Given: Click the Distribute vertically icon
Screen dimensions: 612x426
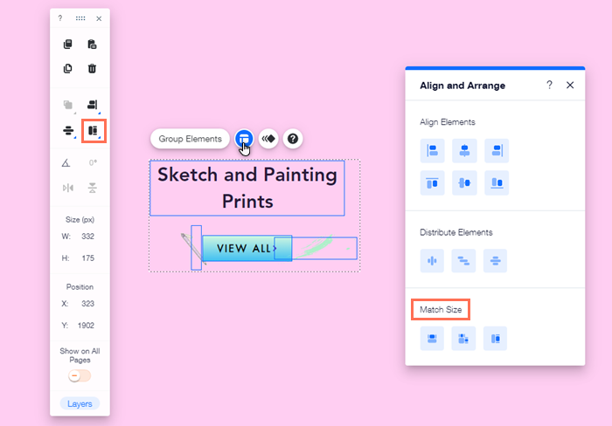Looking at the screenshot, I should tap(495, 261).
